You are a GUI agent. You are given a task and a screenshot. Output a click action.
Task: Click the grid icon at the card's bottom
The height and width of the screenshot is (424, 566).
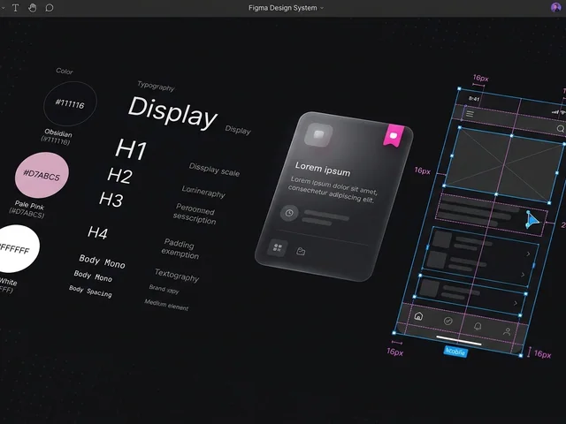pos(278,247)
